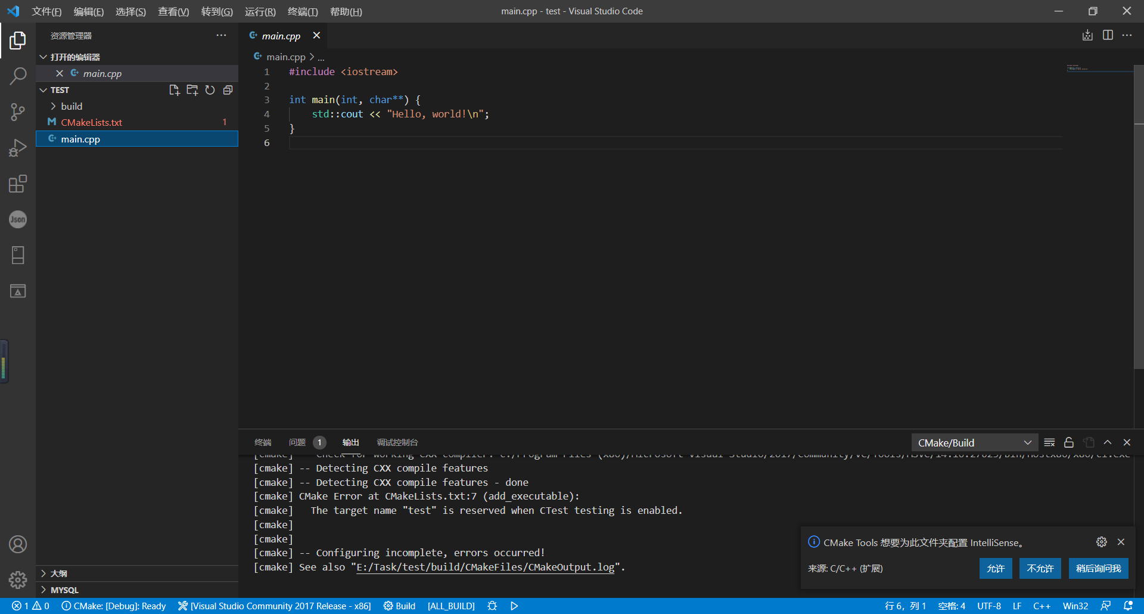Open the Extensions view
Viewport: 1144px width, 614px height.
click(17, 184)
